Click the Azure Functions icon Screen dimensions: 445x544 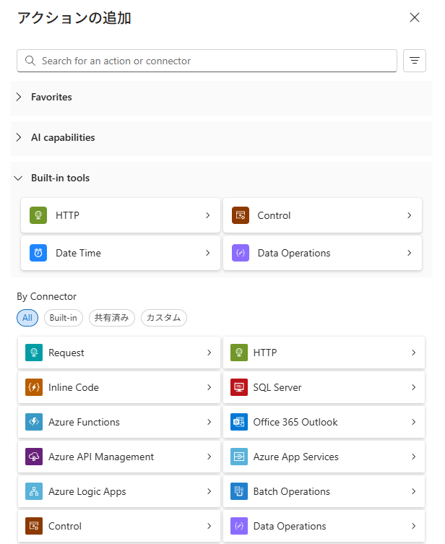point(34,422)
